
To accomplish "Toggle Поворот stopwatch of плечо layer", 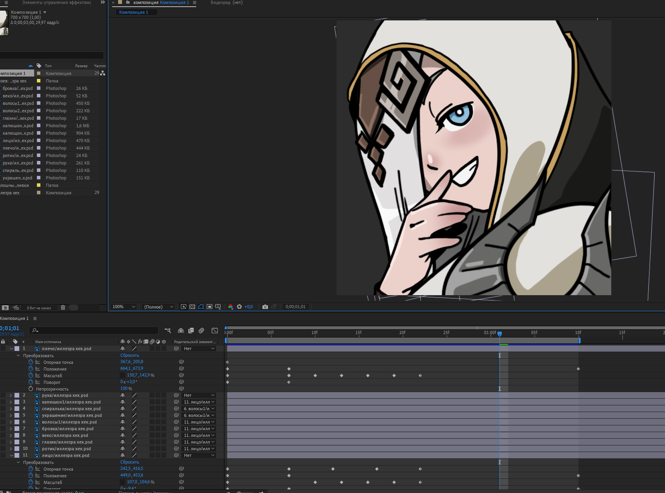I will click(31, 382).
